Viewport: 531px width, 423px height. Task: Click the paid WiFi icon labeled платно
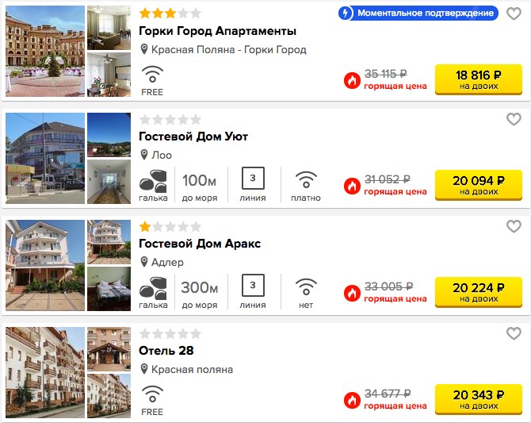click(x=306, y=180)
